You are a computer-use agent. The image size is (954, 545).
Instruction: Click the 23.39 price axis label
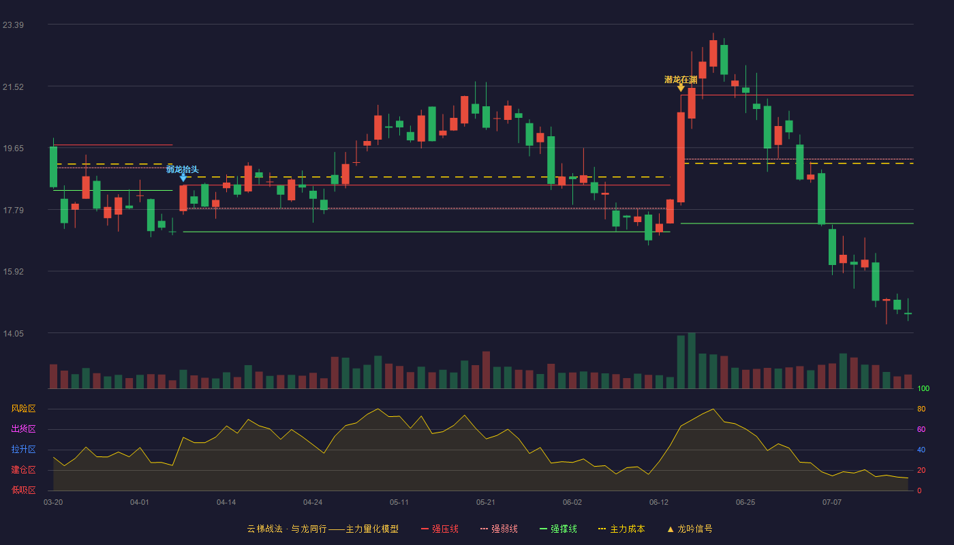click(14, 25)
